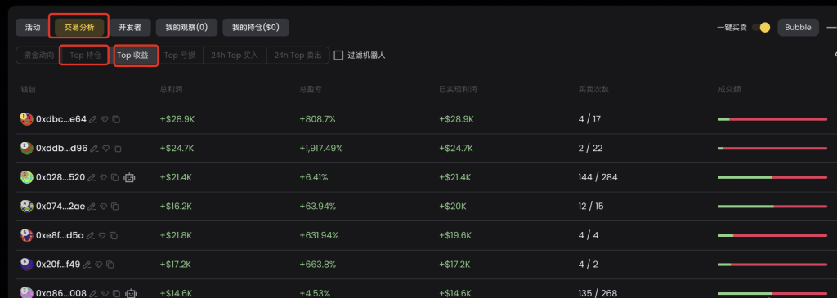837x298 pixels.
Task: Click the diamond icon on wallet 0x20f...f49
Action: 98,264
